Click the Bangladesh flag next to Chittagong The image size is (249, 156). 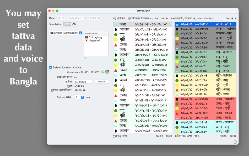point(86,37)
